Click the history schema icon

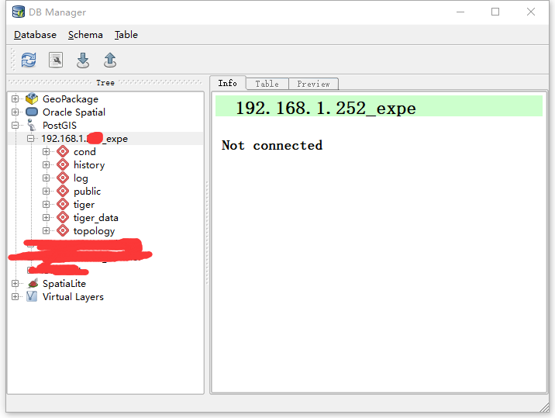coord(63,164)
